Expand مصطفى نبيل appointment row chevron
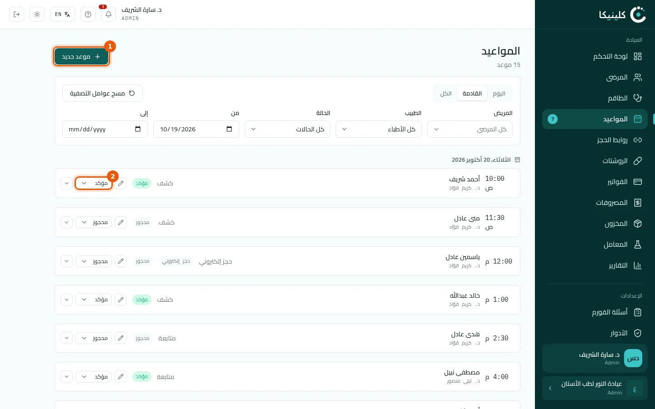 pos(66,377)
